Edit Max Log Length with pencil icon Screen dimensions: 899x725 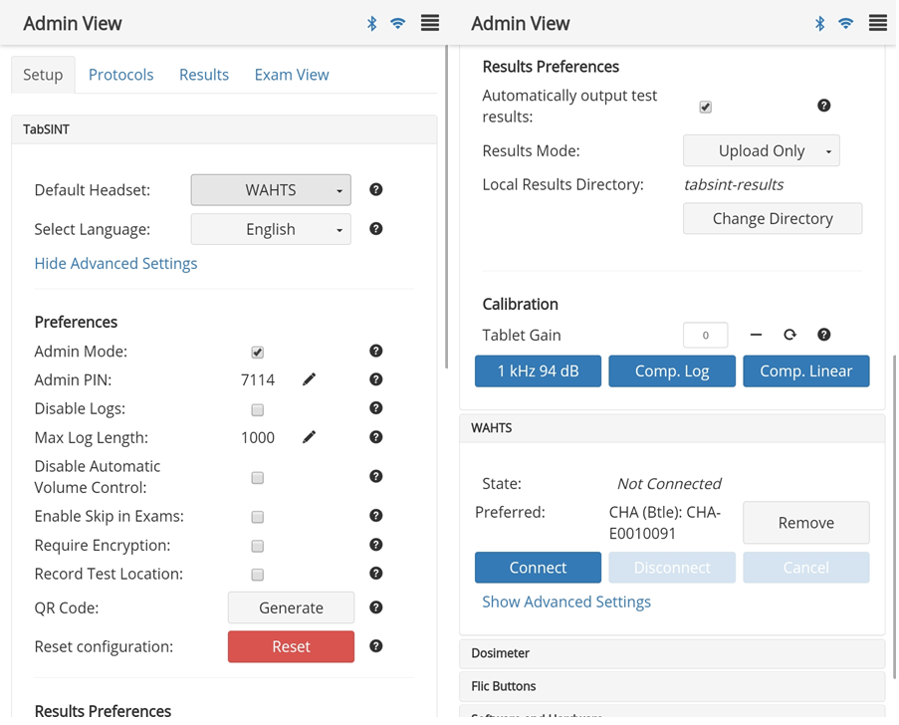point(309,437)
